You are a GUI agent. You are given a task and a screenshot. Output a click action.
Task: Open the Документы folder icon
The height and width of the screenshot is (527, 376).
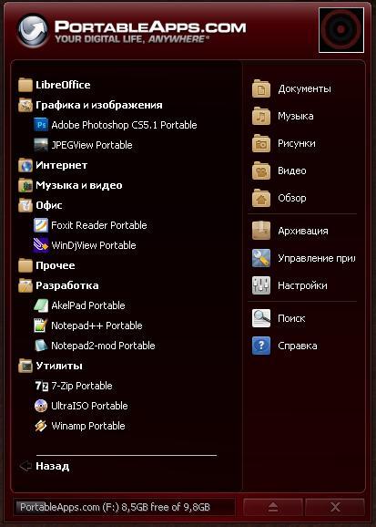[x=261, y=88]
